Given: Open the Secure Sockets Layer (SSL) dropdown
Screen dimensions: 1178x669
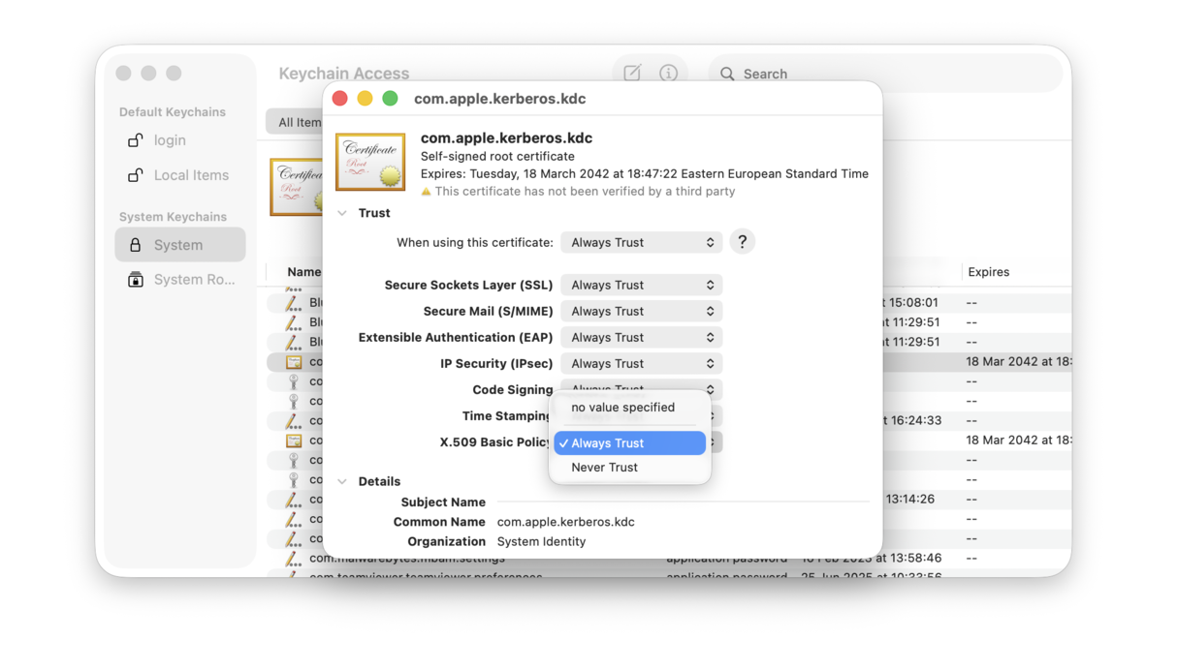Looking at the screenshot, I should 642,285.
